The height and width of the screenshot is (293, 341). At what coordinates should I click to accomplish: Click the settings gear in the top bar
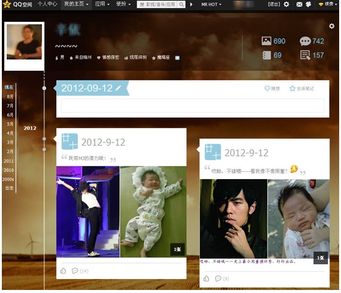[x=286, y=4]
